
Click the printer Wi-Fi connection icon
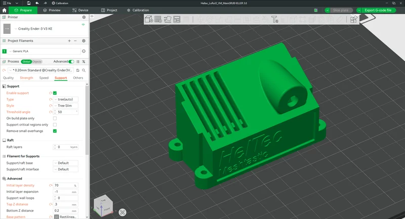tap(83, 25)
